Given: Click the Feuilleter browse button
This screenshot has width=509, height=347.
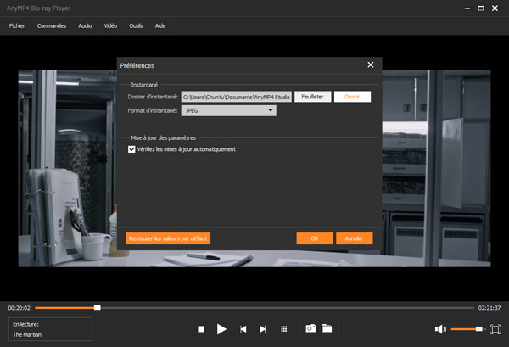Looking at the screenshot, I should [312, 97].
